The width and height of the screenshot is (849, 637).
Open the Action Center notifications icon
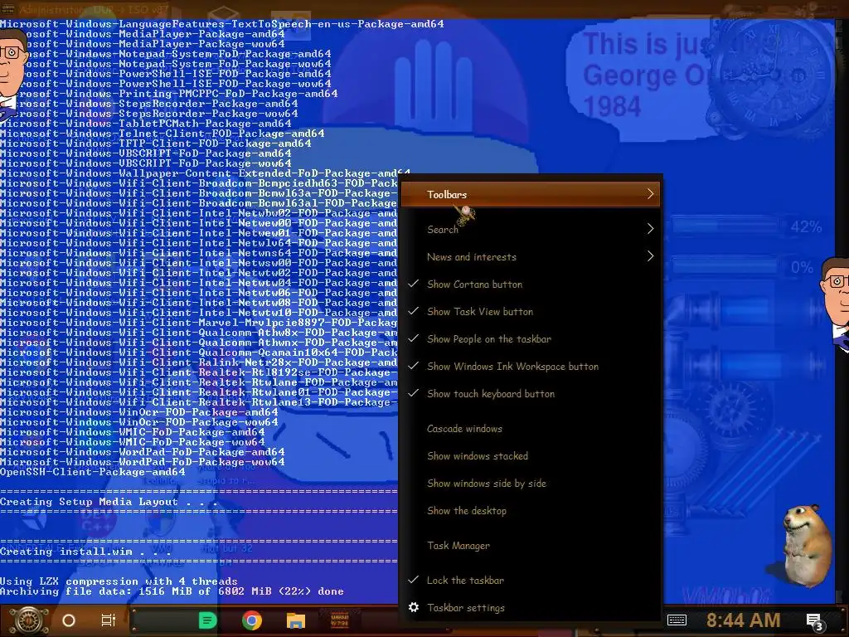(x=814, y=622)
